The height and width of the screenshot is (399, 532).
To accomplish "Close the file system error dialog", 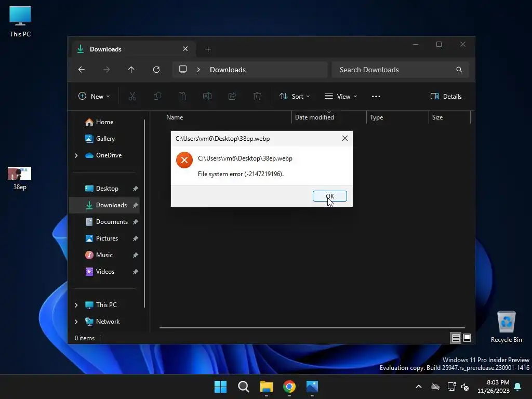I will pyautogui.click(x=345, y=138).
